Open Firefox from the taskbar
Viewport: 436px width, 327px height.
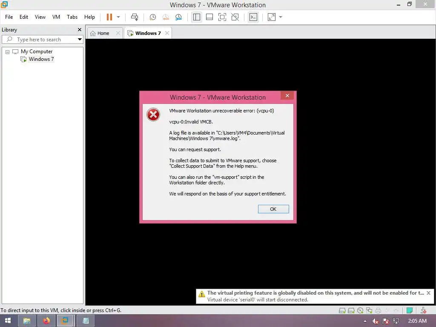tap(46, 321)
